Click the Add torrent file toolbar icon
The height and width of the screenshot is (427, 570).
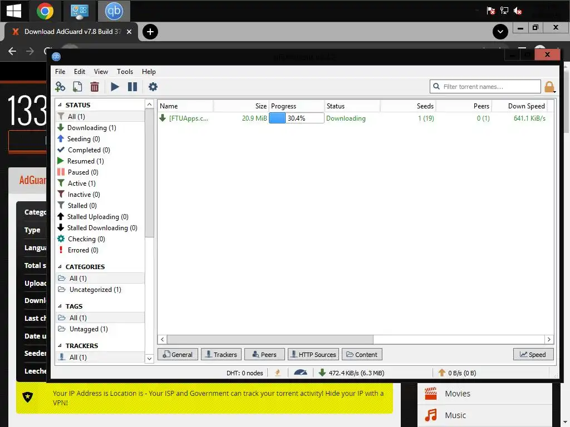pyautogui.click(x=77, y=87)
